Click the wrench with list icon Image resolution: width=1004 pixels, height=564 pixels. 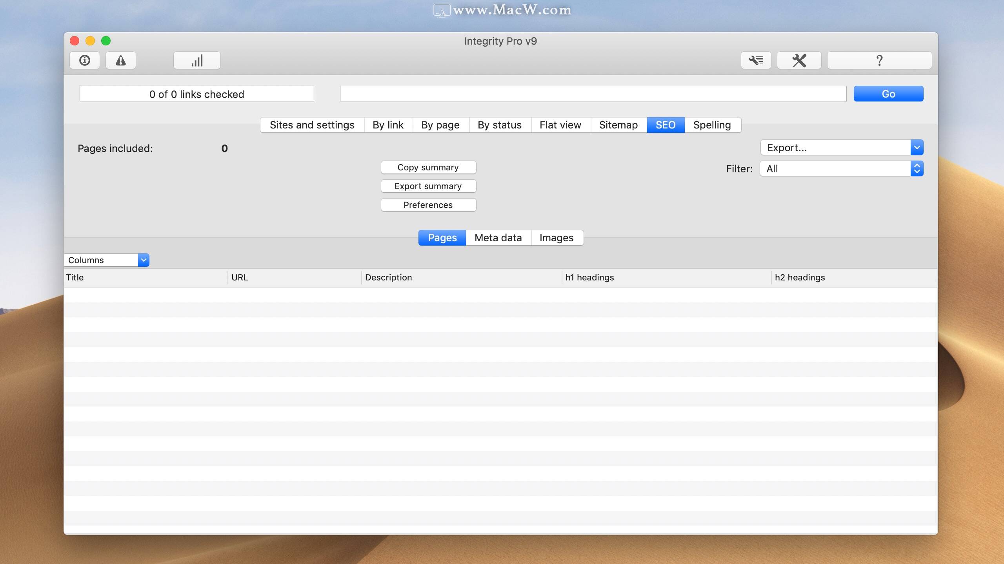(756, 60)
